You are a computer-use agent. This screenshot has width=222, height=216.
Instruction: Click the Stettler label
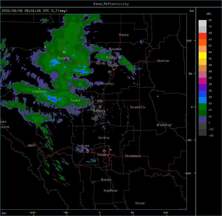click(163, 61)
